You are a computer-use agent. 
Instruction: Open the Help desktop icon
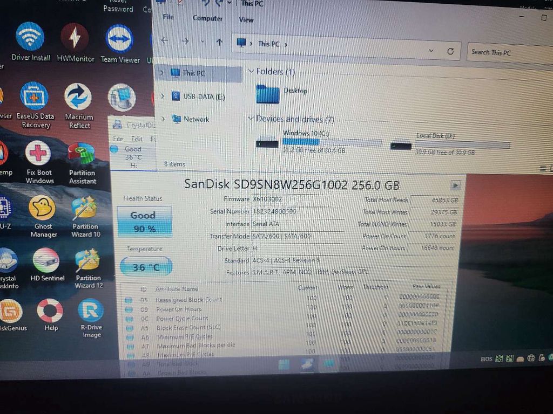(x=50, y=315)
